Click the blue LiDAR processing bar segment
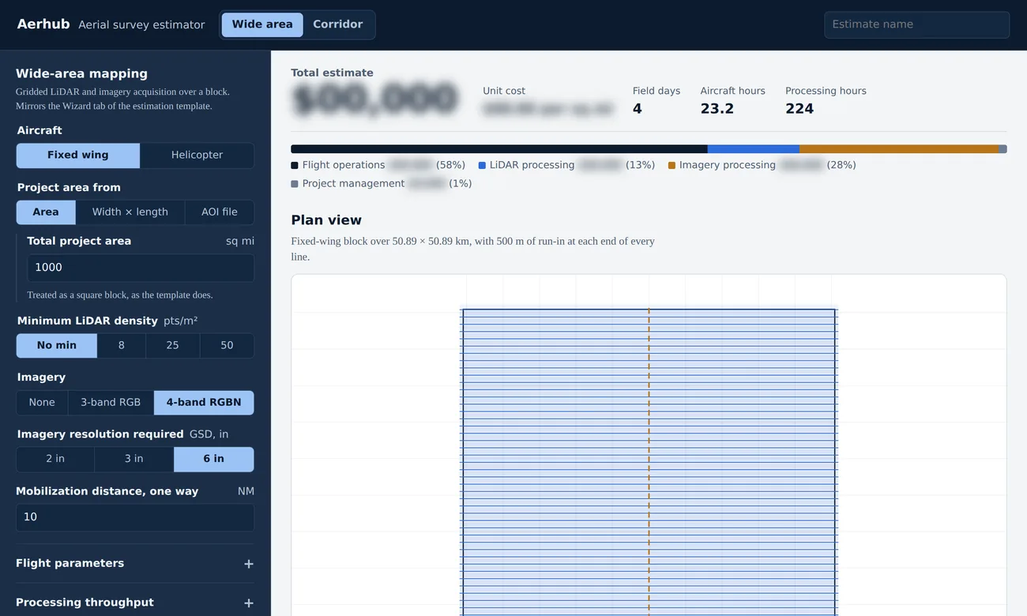Image resolution: width=1027 pixels, height=616 pixels. [x=754, y=149]
